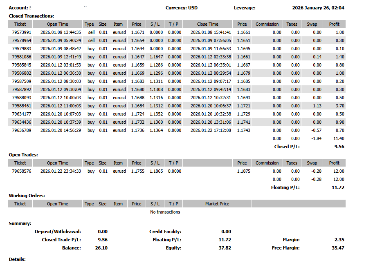The height and width of the screenshot is (265, 373).
Task: Select ticket number 79573991
Action: pyautogui.click(x=22, y=32)
